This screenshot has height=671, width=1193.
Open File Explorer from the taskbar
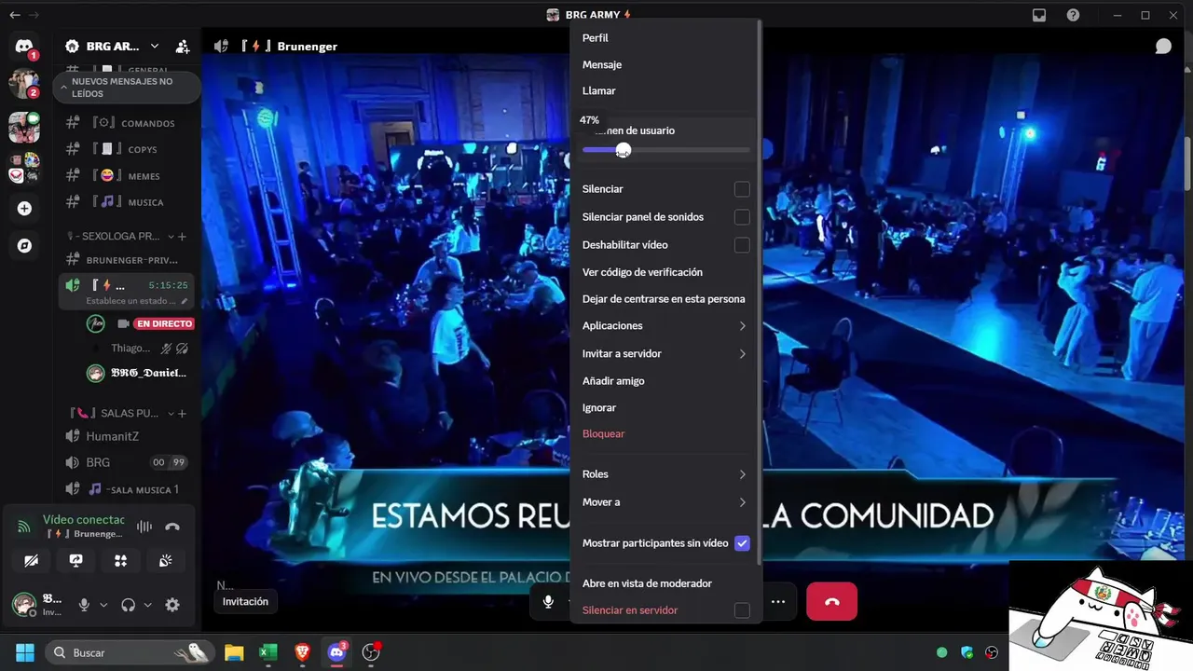(x=234, y=652)
